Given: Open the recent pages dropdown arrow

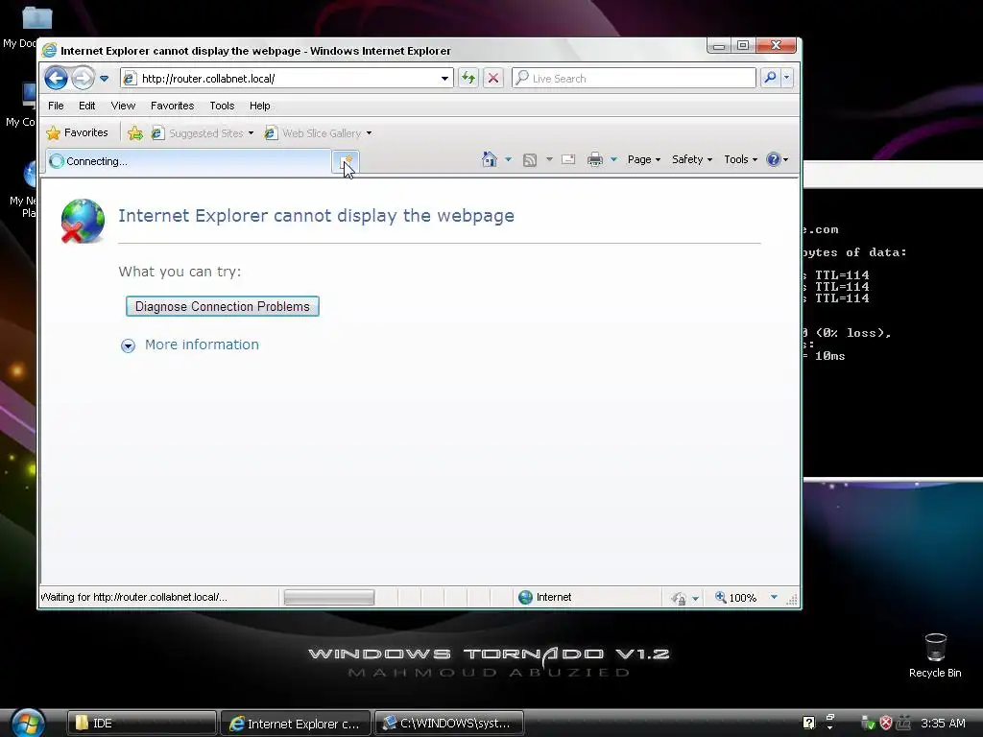Looking at the screenshot, I should (x=104, y=79).
